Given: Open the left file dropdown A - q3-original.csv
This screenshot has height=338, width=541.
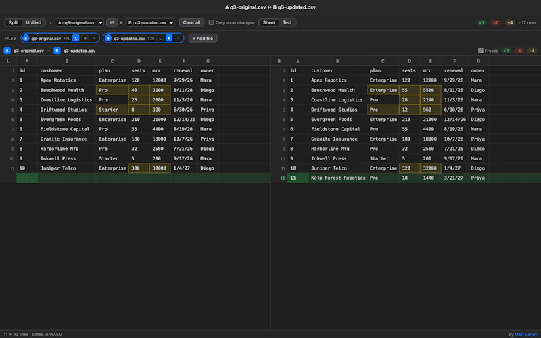Looking at the screenshot, I should [x=79, y=22].
